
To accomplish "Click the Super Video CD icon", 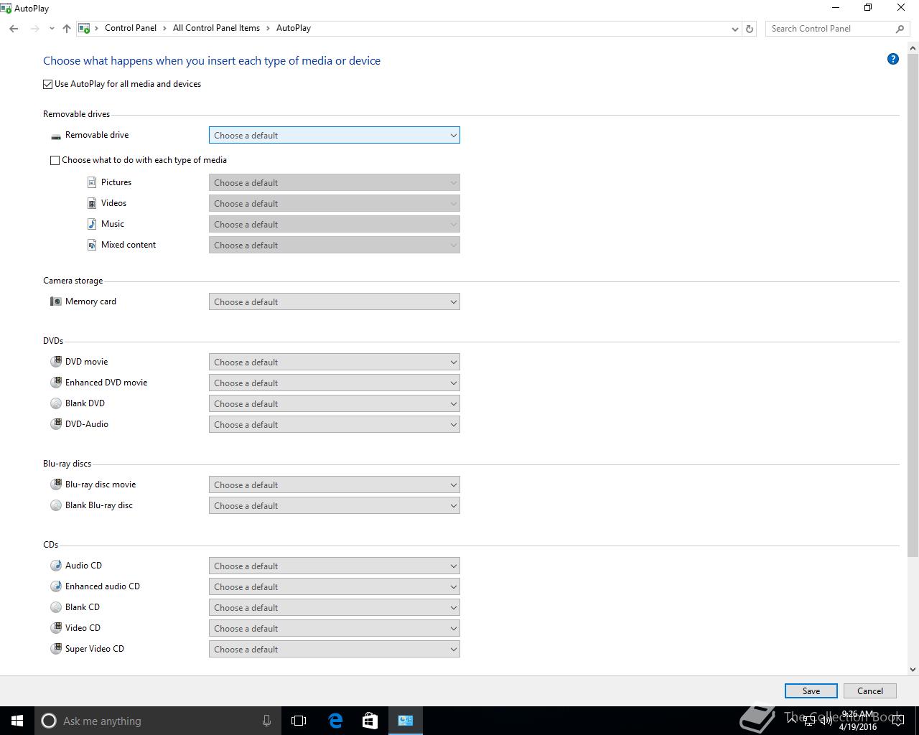I will 56,649.
